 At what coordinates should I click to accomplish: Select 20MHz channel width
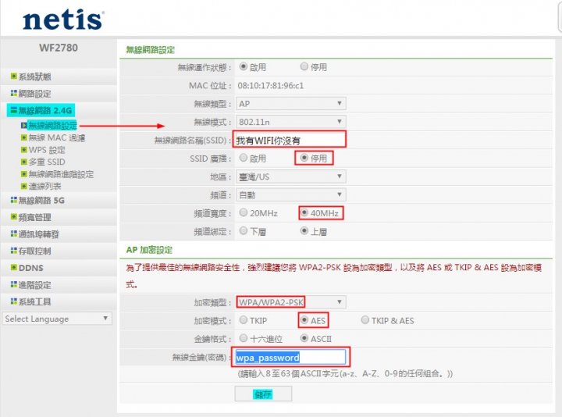pyautogui.click(x=244, y=212)
